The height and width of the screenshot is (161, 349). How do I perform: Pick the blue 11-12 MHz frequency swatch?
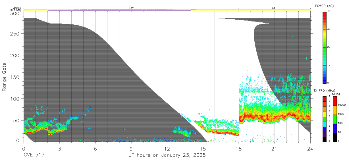324,129
